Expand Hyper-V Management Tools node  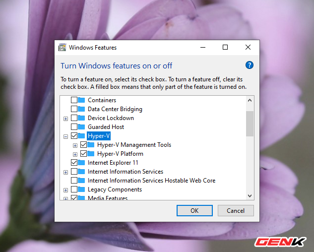[75, 146]
